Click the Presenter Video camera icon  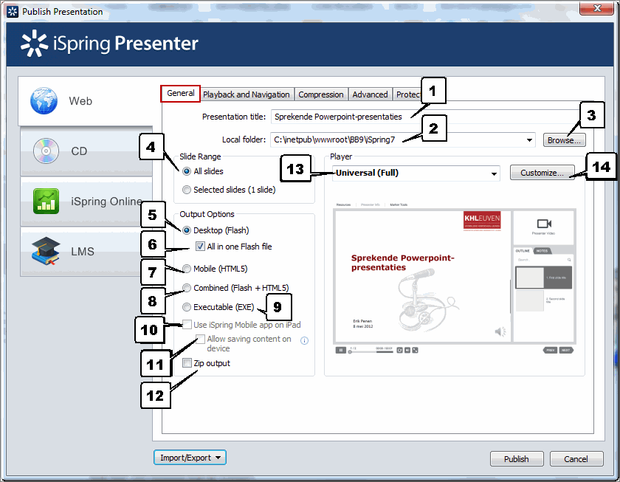point(544,224)
